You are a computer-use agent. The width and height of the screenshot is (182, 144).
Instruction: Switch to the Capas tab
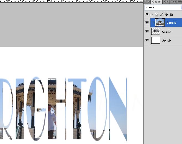point(156,2)
